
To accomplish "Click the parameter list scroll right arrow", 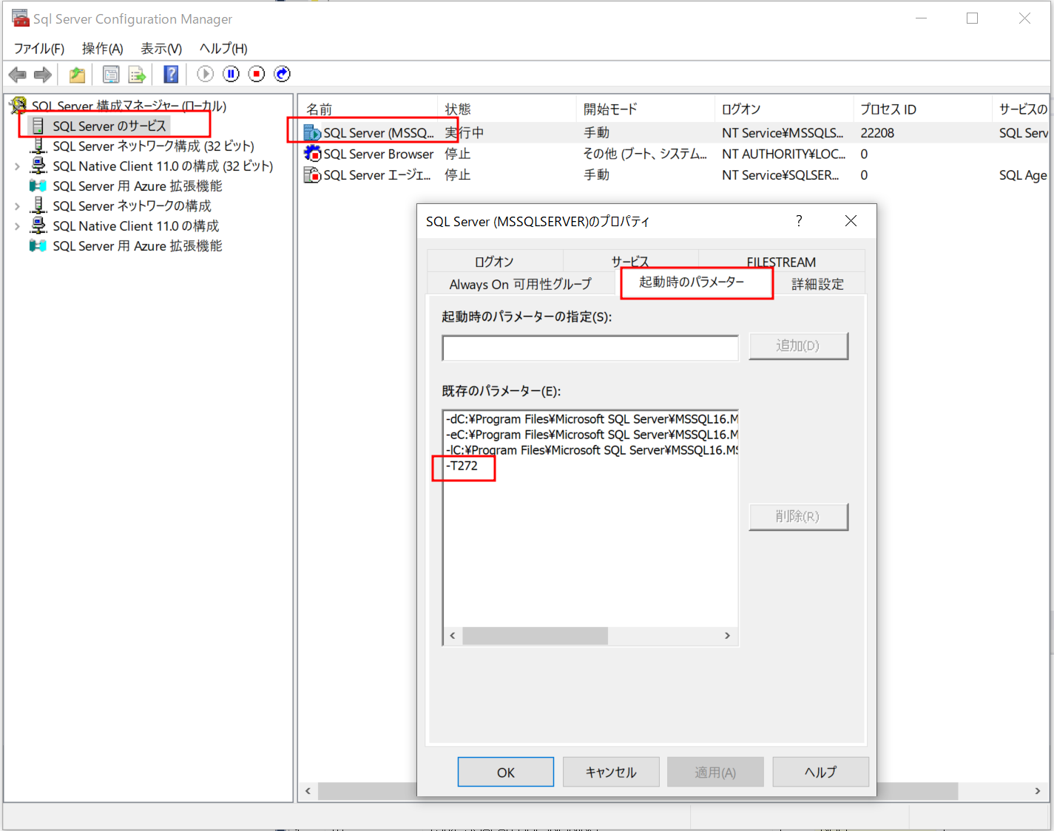I will (x=728, y=636).
